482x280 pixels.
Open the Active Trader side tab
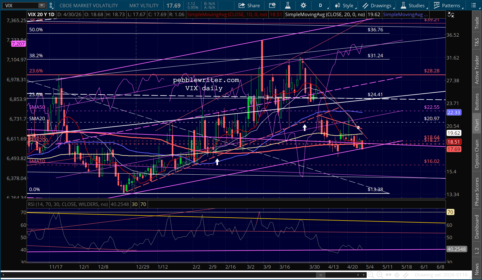[x=477, y=70]
